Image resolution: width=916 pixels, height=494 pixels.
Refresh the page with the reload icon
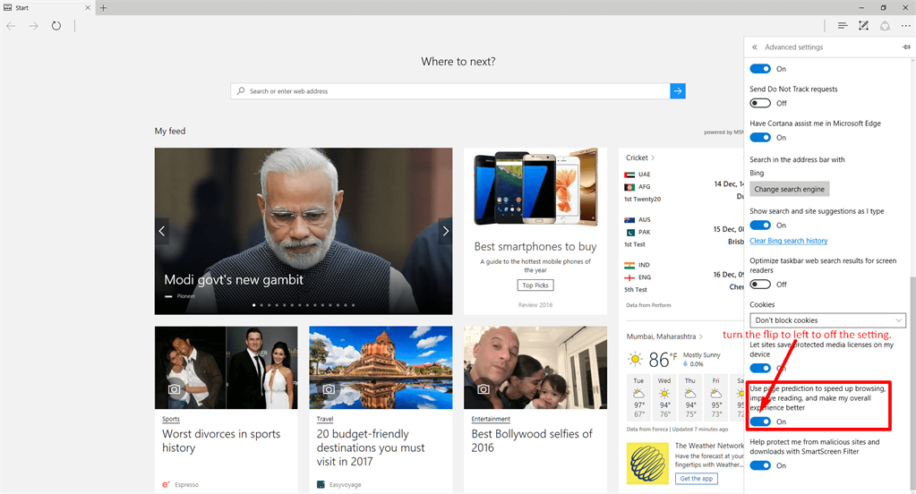pos(56,26)
